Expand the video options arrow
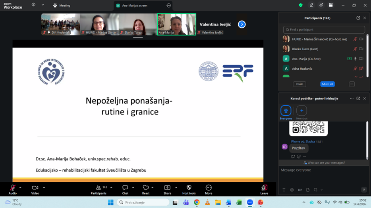Viewport: 371px width, 208px height. pyautogui.click(x=44, y=187)
